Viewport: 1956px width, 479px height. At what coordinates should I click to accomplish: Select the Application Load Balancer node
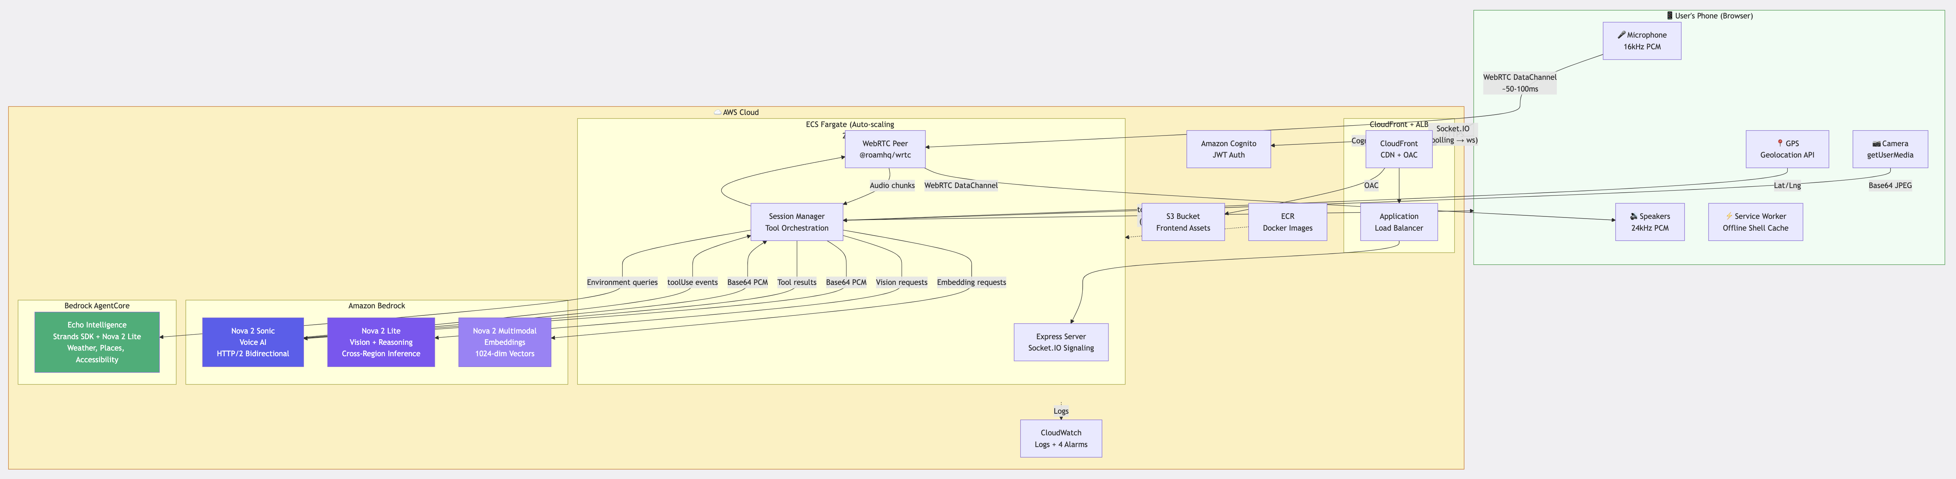tap(1398, 222)
